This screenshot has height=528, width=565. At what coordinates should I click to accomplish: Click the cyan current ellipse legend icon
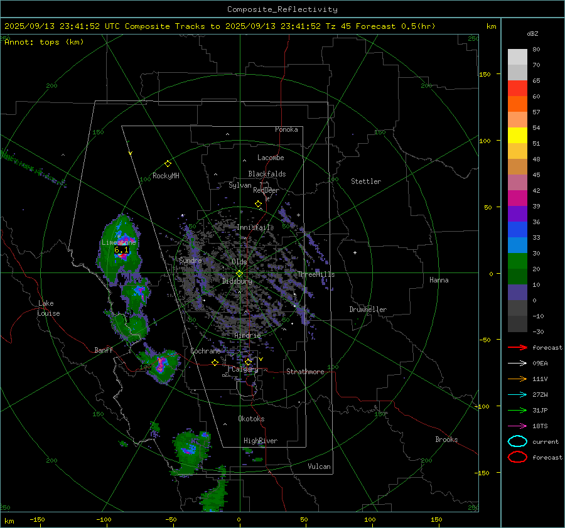coord(517,441)
